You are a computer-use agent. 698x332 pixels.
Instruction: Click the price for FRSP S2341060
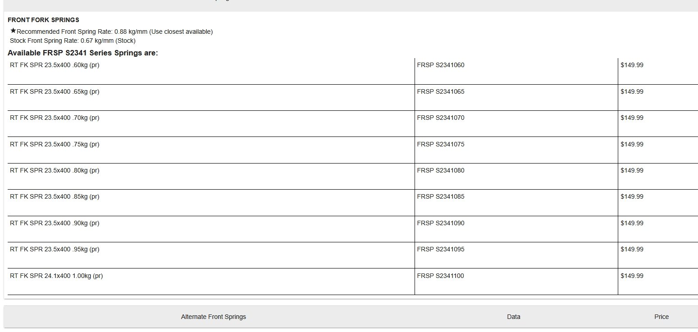[x=632, y=65]
